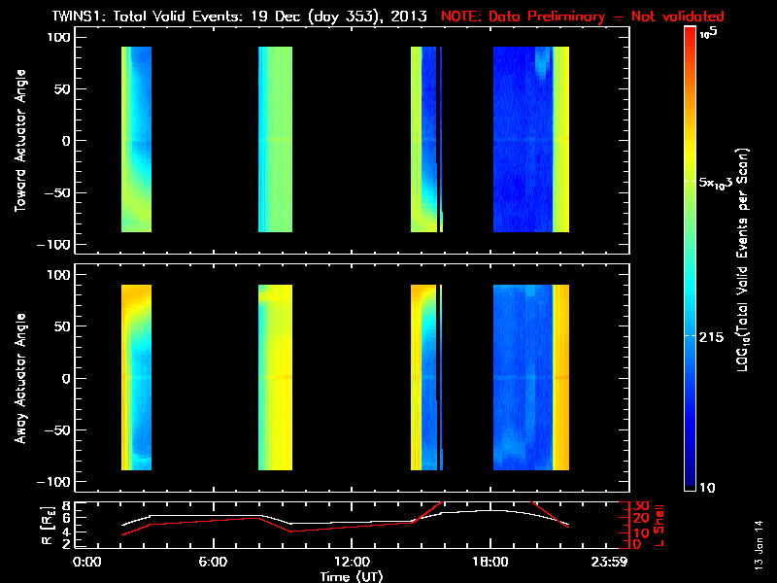
Task: Click the rotated "13 Jan 14" date stamp
Action: point(759,544)
